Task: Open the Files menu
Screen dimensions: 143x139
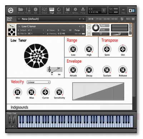Action: point(68,11)
